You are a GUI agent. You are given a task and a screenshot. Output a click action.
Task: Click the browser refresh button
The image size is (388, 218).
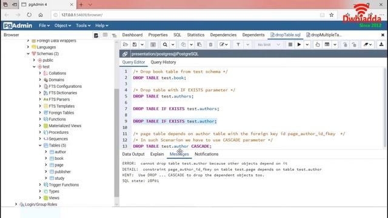pos(29,15)
